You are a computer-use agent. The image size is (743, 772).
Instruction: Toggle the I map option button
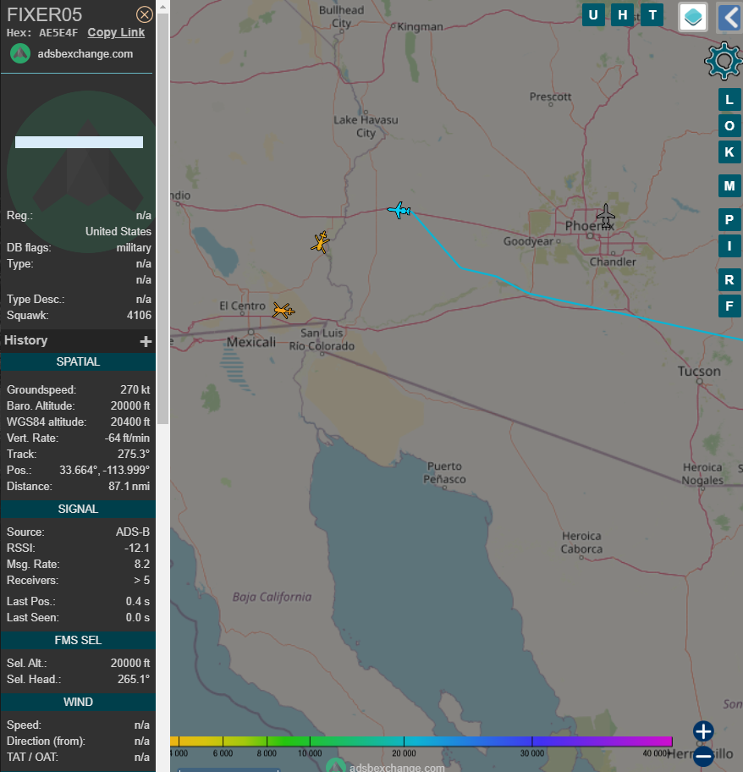pyautogui.click(x=729, y=245)
